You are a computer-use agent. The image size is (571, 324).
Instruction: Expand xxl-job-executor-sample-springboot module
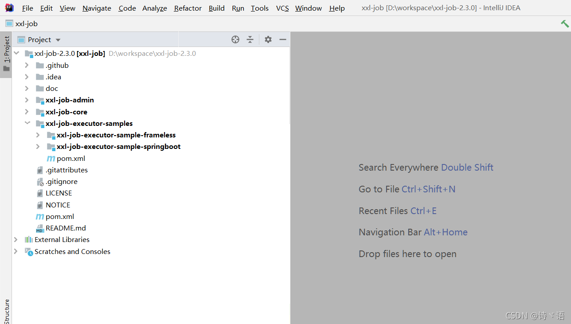click(38, 147)
